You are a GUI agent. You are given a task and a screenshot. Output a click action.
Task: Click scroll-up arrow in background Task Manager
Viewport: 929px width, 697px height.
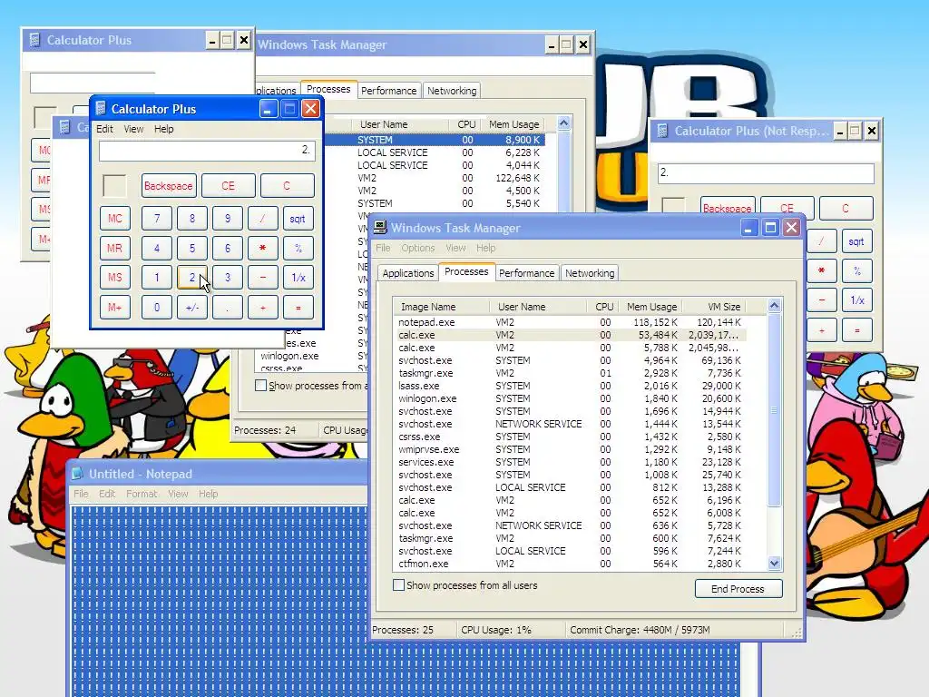(564, 123)
